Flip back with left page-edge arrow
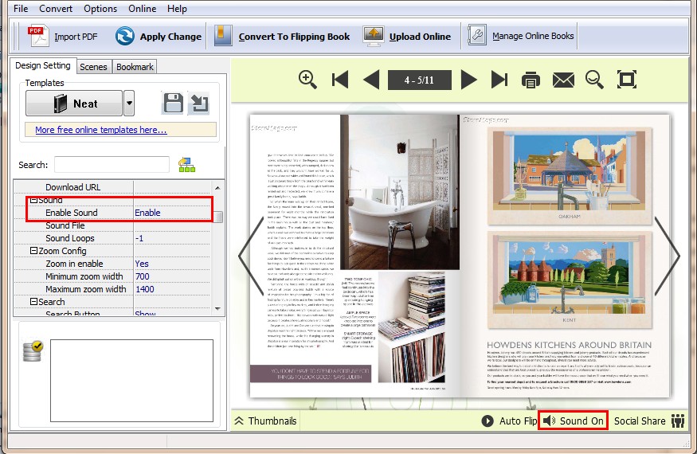Viewport: 697px width, 454px height. 252,256
